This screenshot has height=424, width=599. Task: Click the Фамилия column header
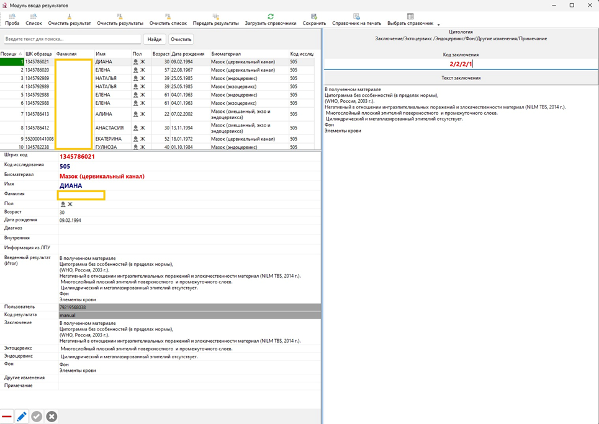(x=74, y=54)
